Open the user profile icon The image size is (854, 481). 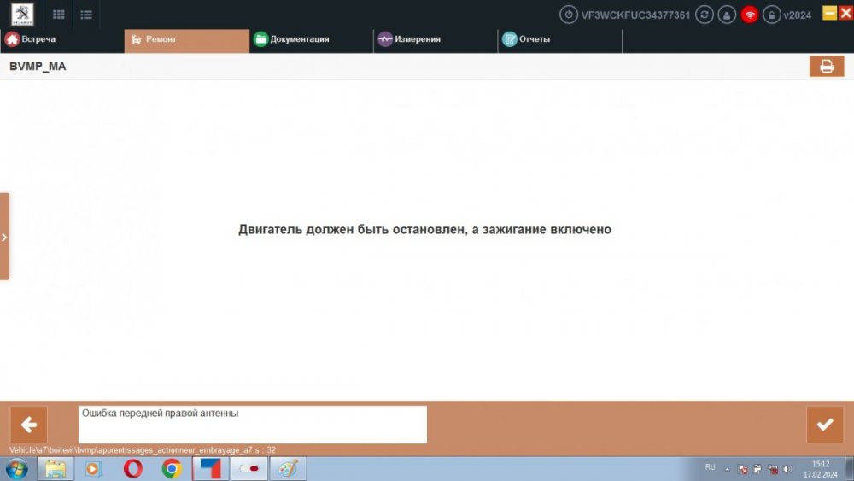pos(727,15)
